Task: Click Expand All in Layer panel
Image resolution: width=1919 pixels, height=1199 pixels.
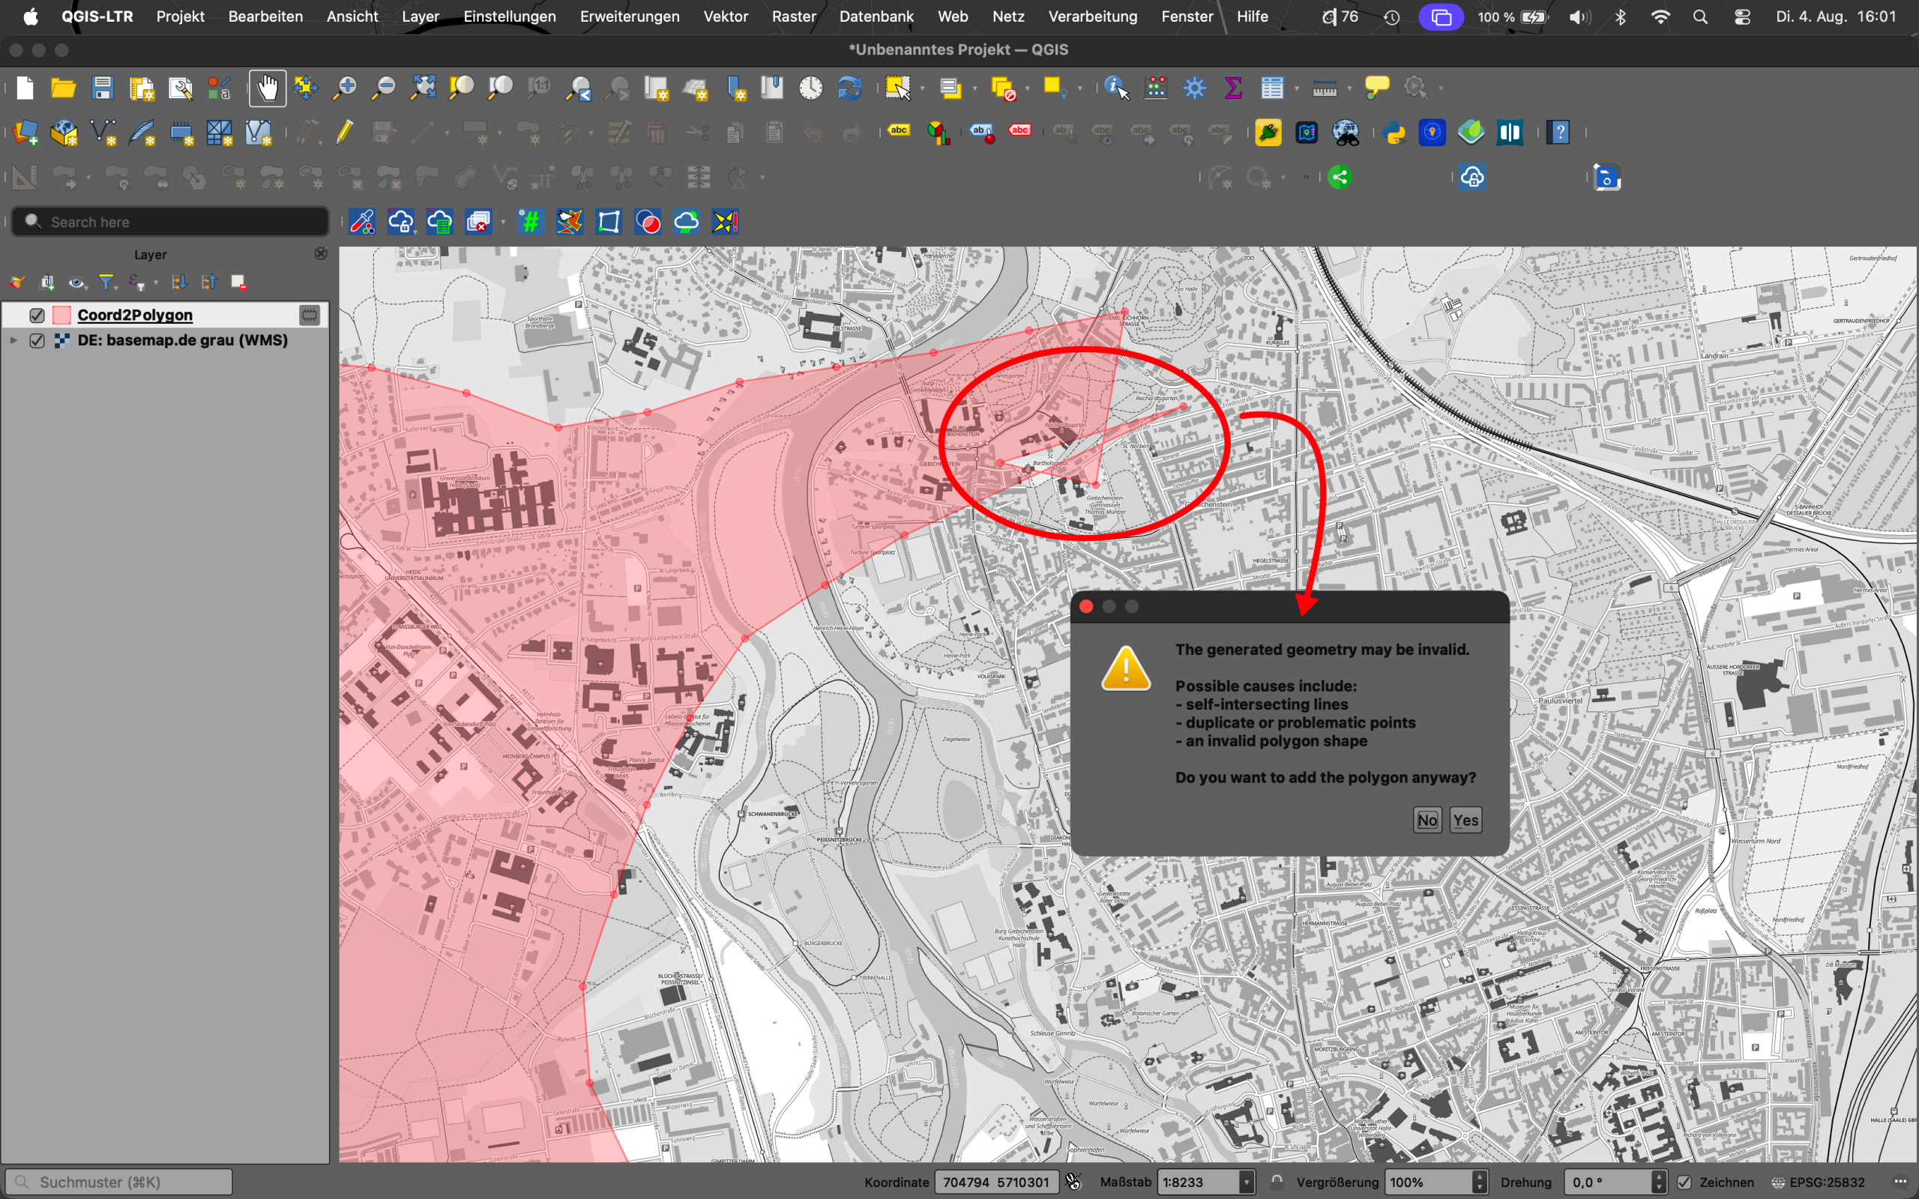Action: coord(179,283)
